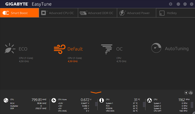Go to the Hotkey tab

[x=175, y=13]
